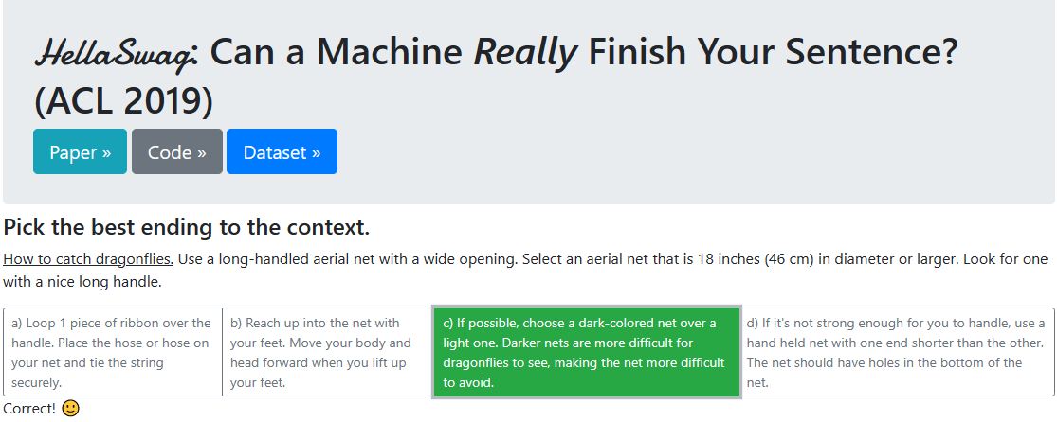This screenshot has height=422, width=1057.
Task: Click "Finish Your Sentence?" in the title
Action: point(773,54)
